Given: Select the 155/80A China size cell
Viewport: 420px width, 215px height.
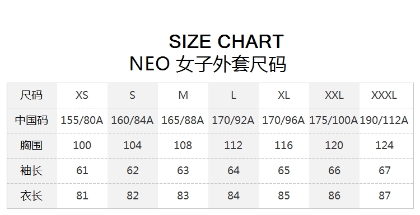Looking at the screenshot, I should [82, 120].
